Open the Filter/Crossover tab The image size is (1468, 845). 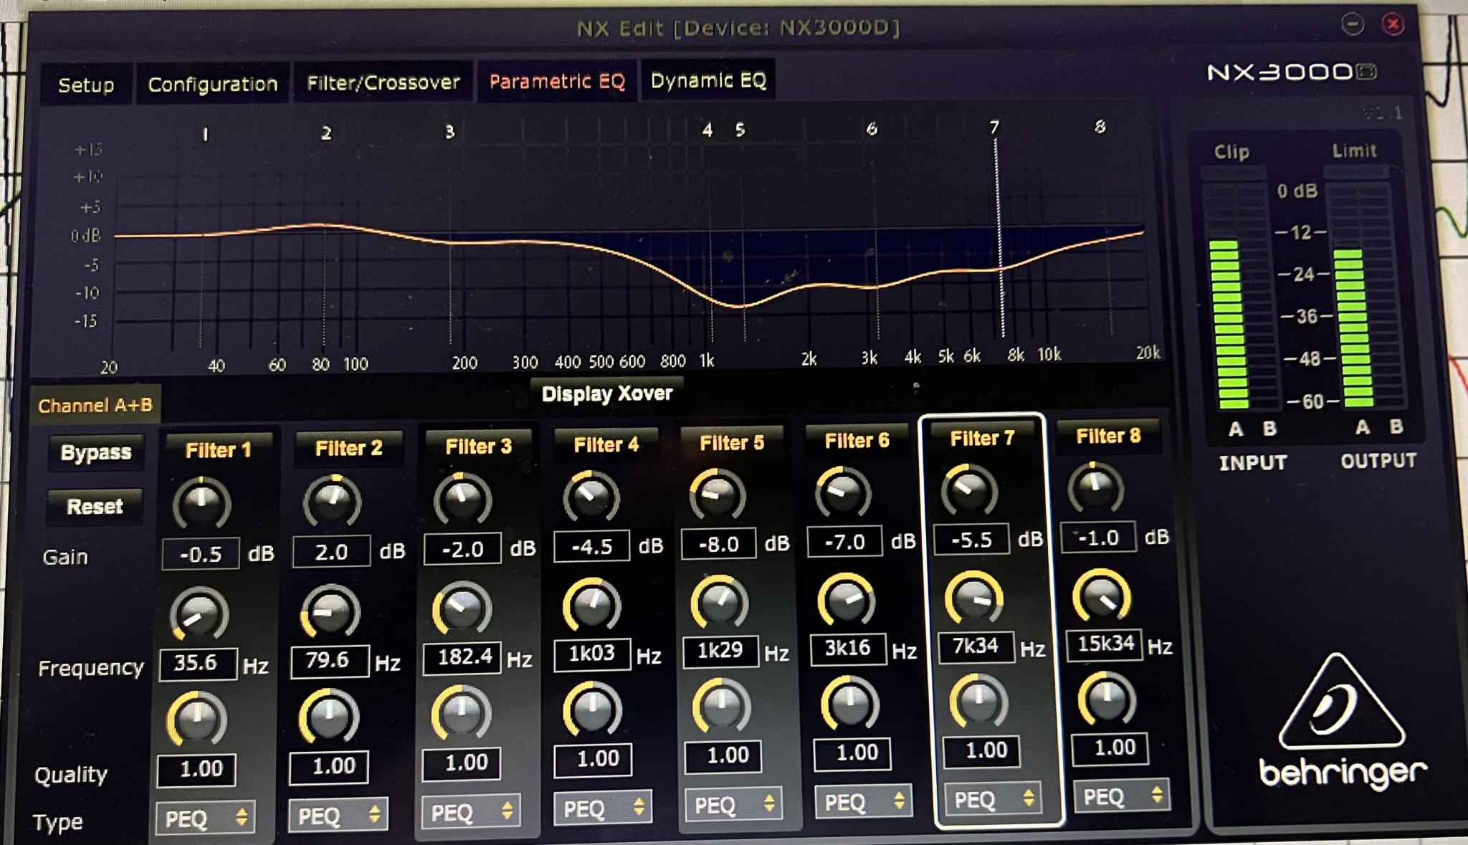(383, 82)
